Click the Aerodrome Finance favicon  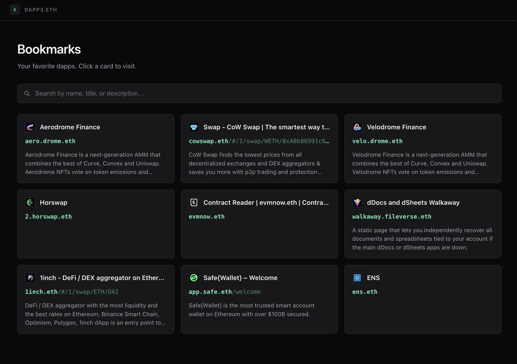pyautogui.click(x=30, y=127)
